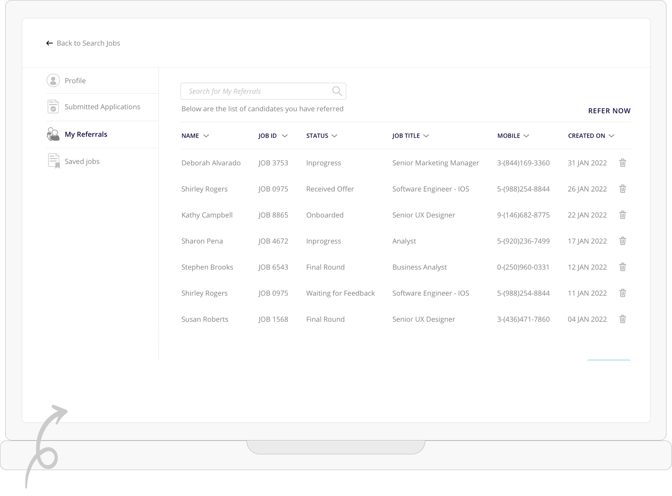Viewport: 672px width, 496px height.
Task: Open Submitted Applications in sidebar
Action: [102, 107]
